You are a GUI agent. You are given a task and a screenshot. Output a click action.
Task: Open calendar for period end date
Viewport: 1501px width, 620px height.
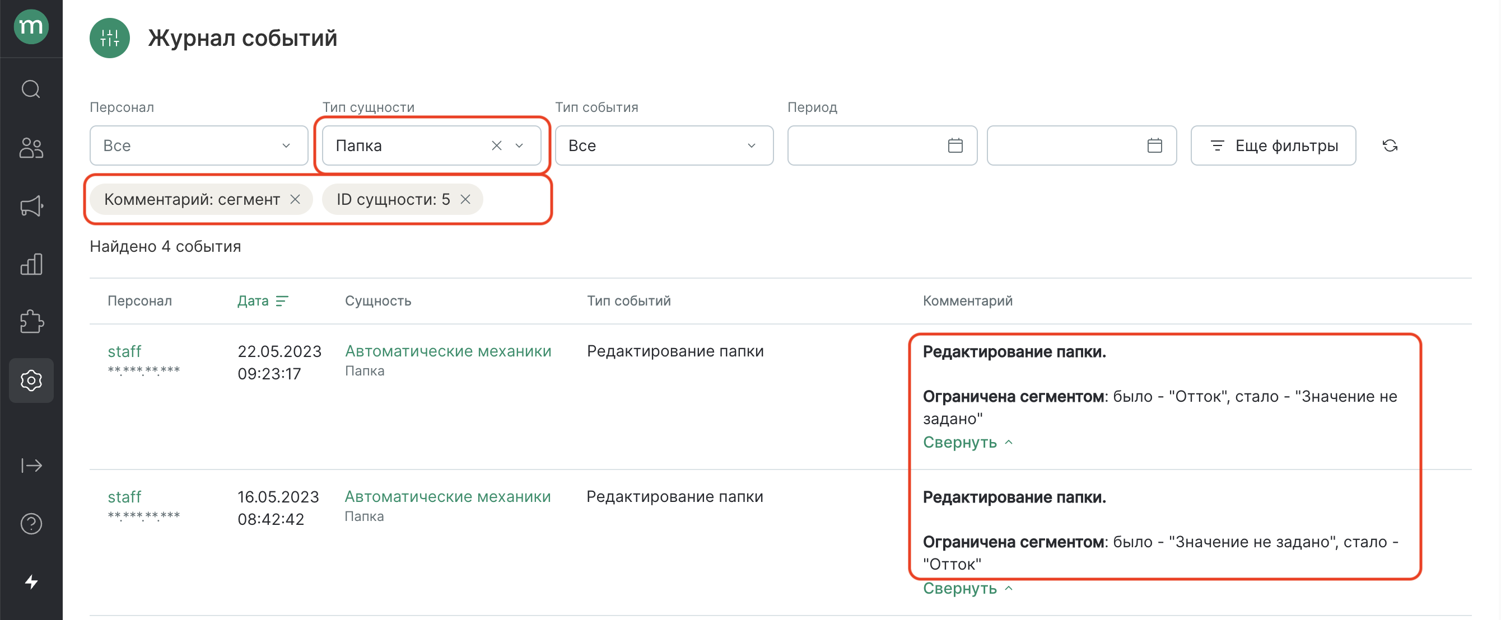(1154, 145)
